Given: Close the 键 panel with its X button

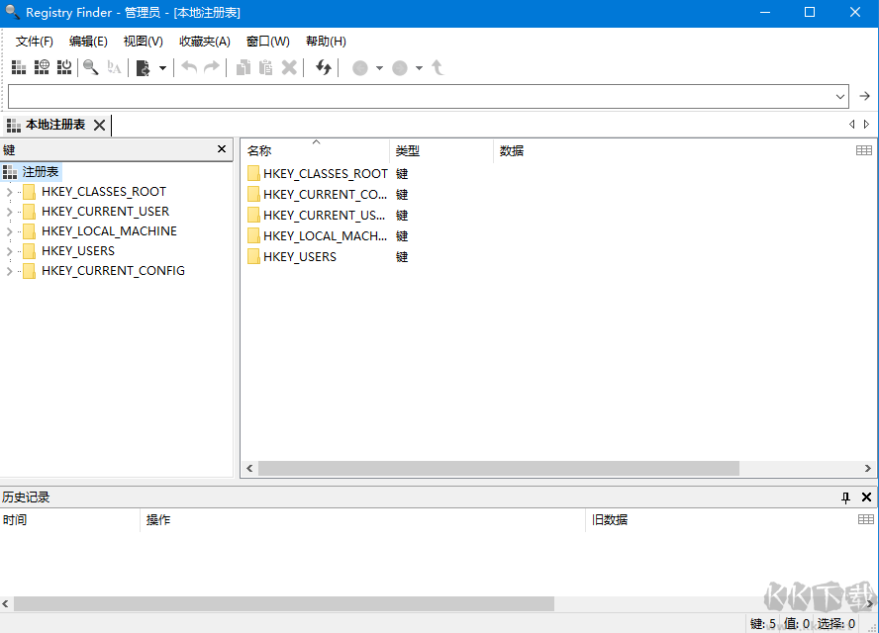Looking at the screenshot, I should (x=222, y=149).
